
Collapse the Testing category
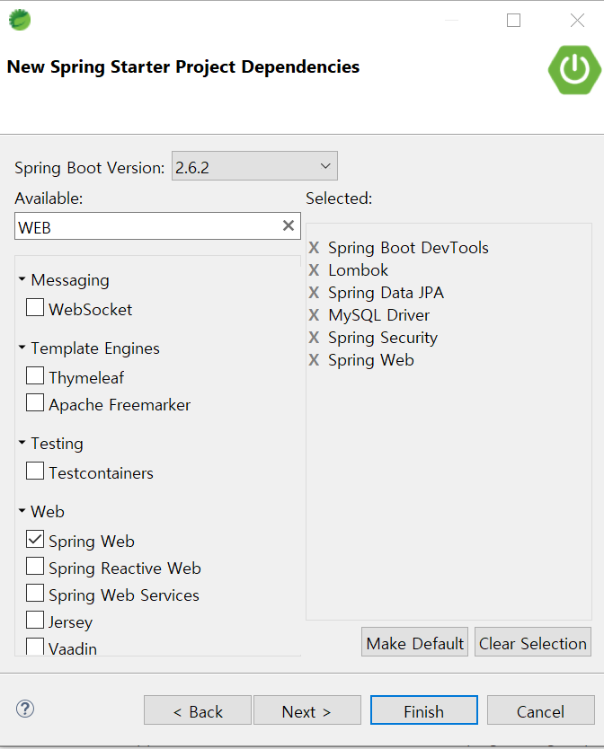point(22,443)
